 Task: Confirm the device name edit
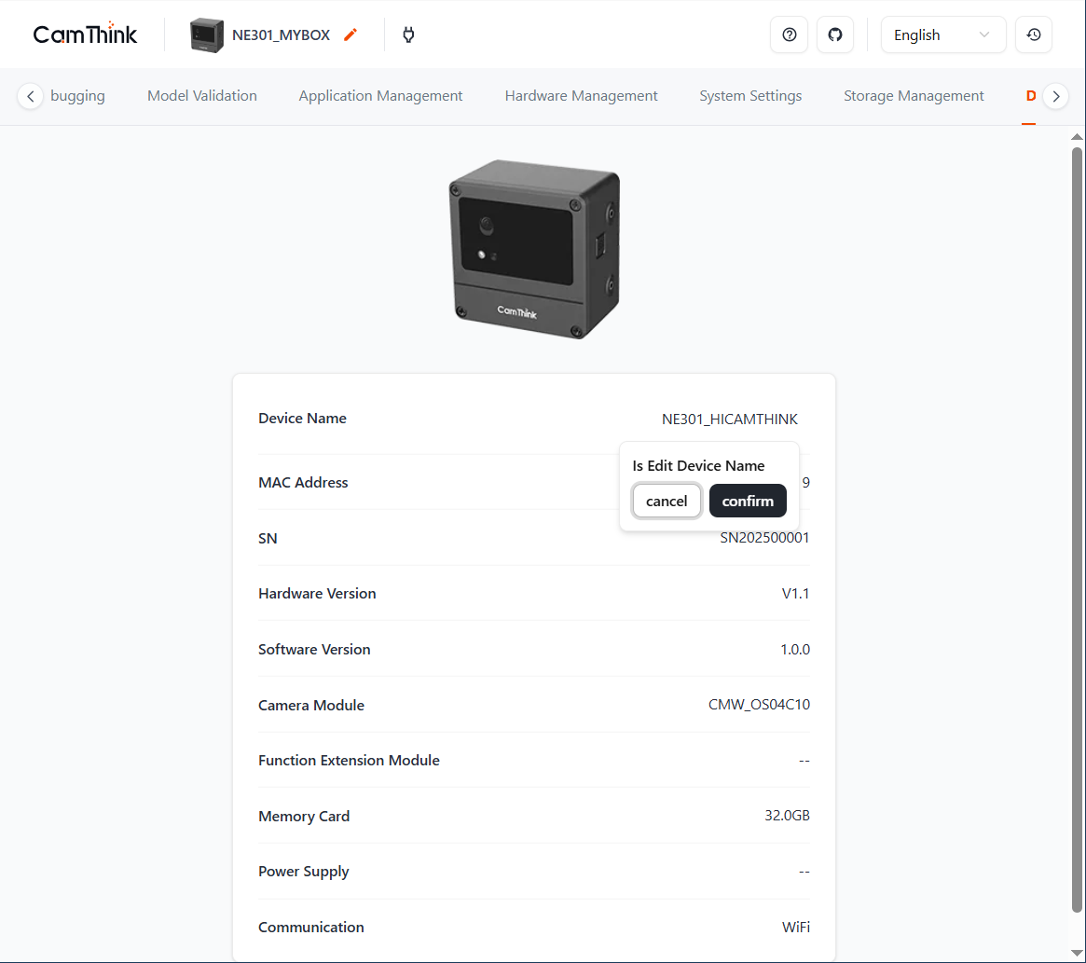[x=748, y=501]
